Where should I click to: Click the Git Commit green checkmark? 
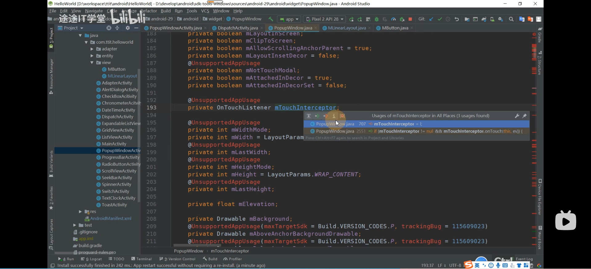click(x=440, y=19)
